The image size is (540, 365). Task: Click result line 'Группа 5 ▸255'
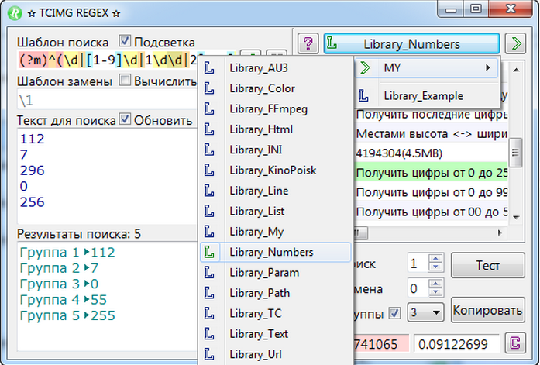67,315
